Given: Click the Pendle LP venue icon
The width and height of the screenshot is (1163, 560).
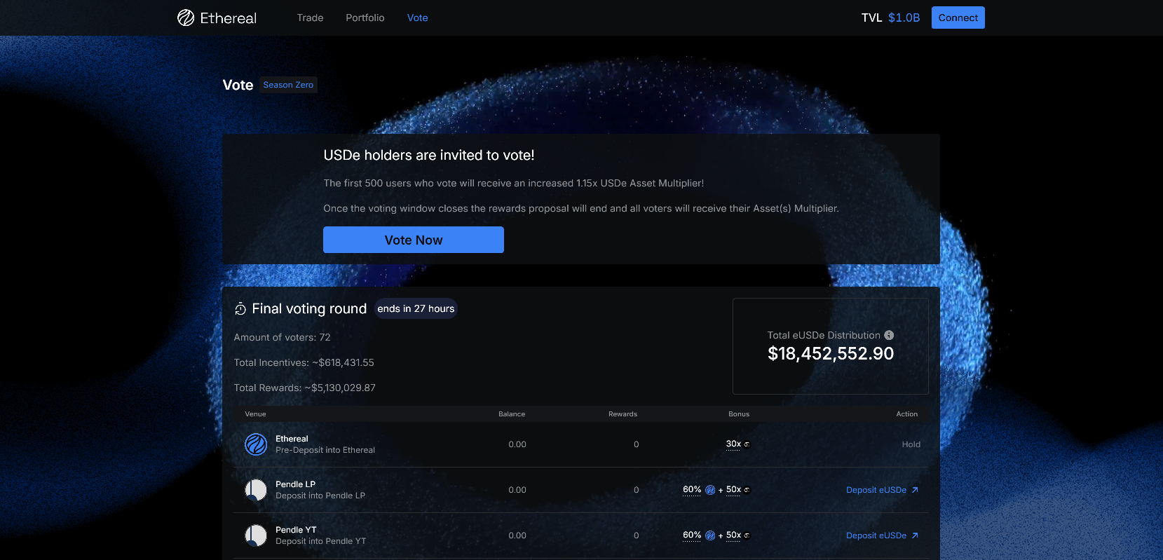Looking at the screenshot, I should [x=256, y=490].
